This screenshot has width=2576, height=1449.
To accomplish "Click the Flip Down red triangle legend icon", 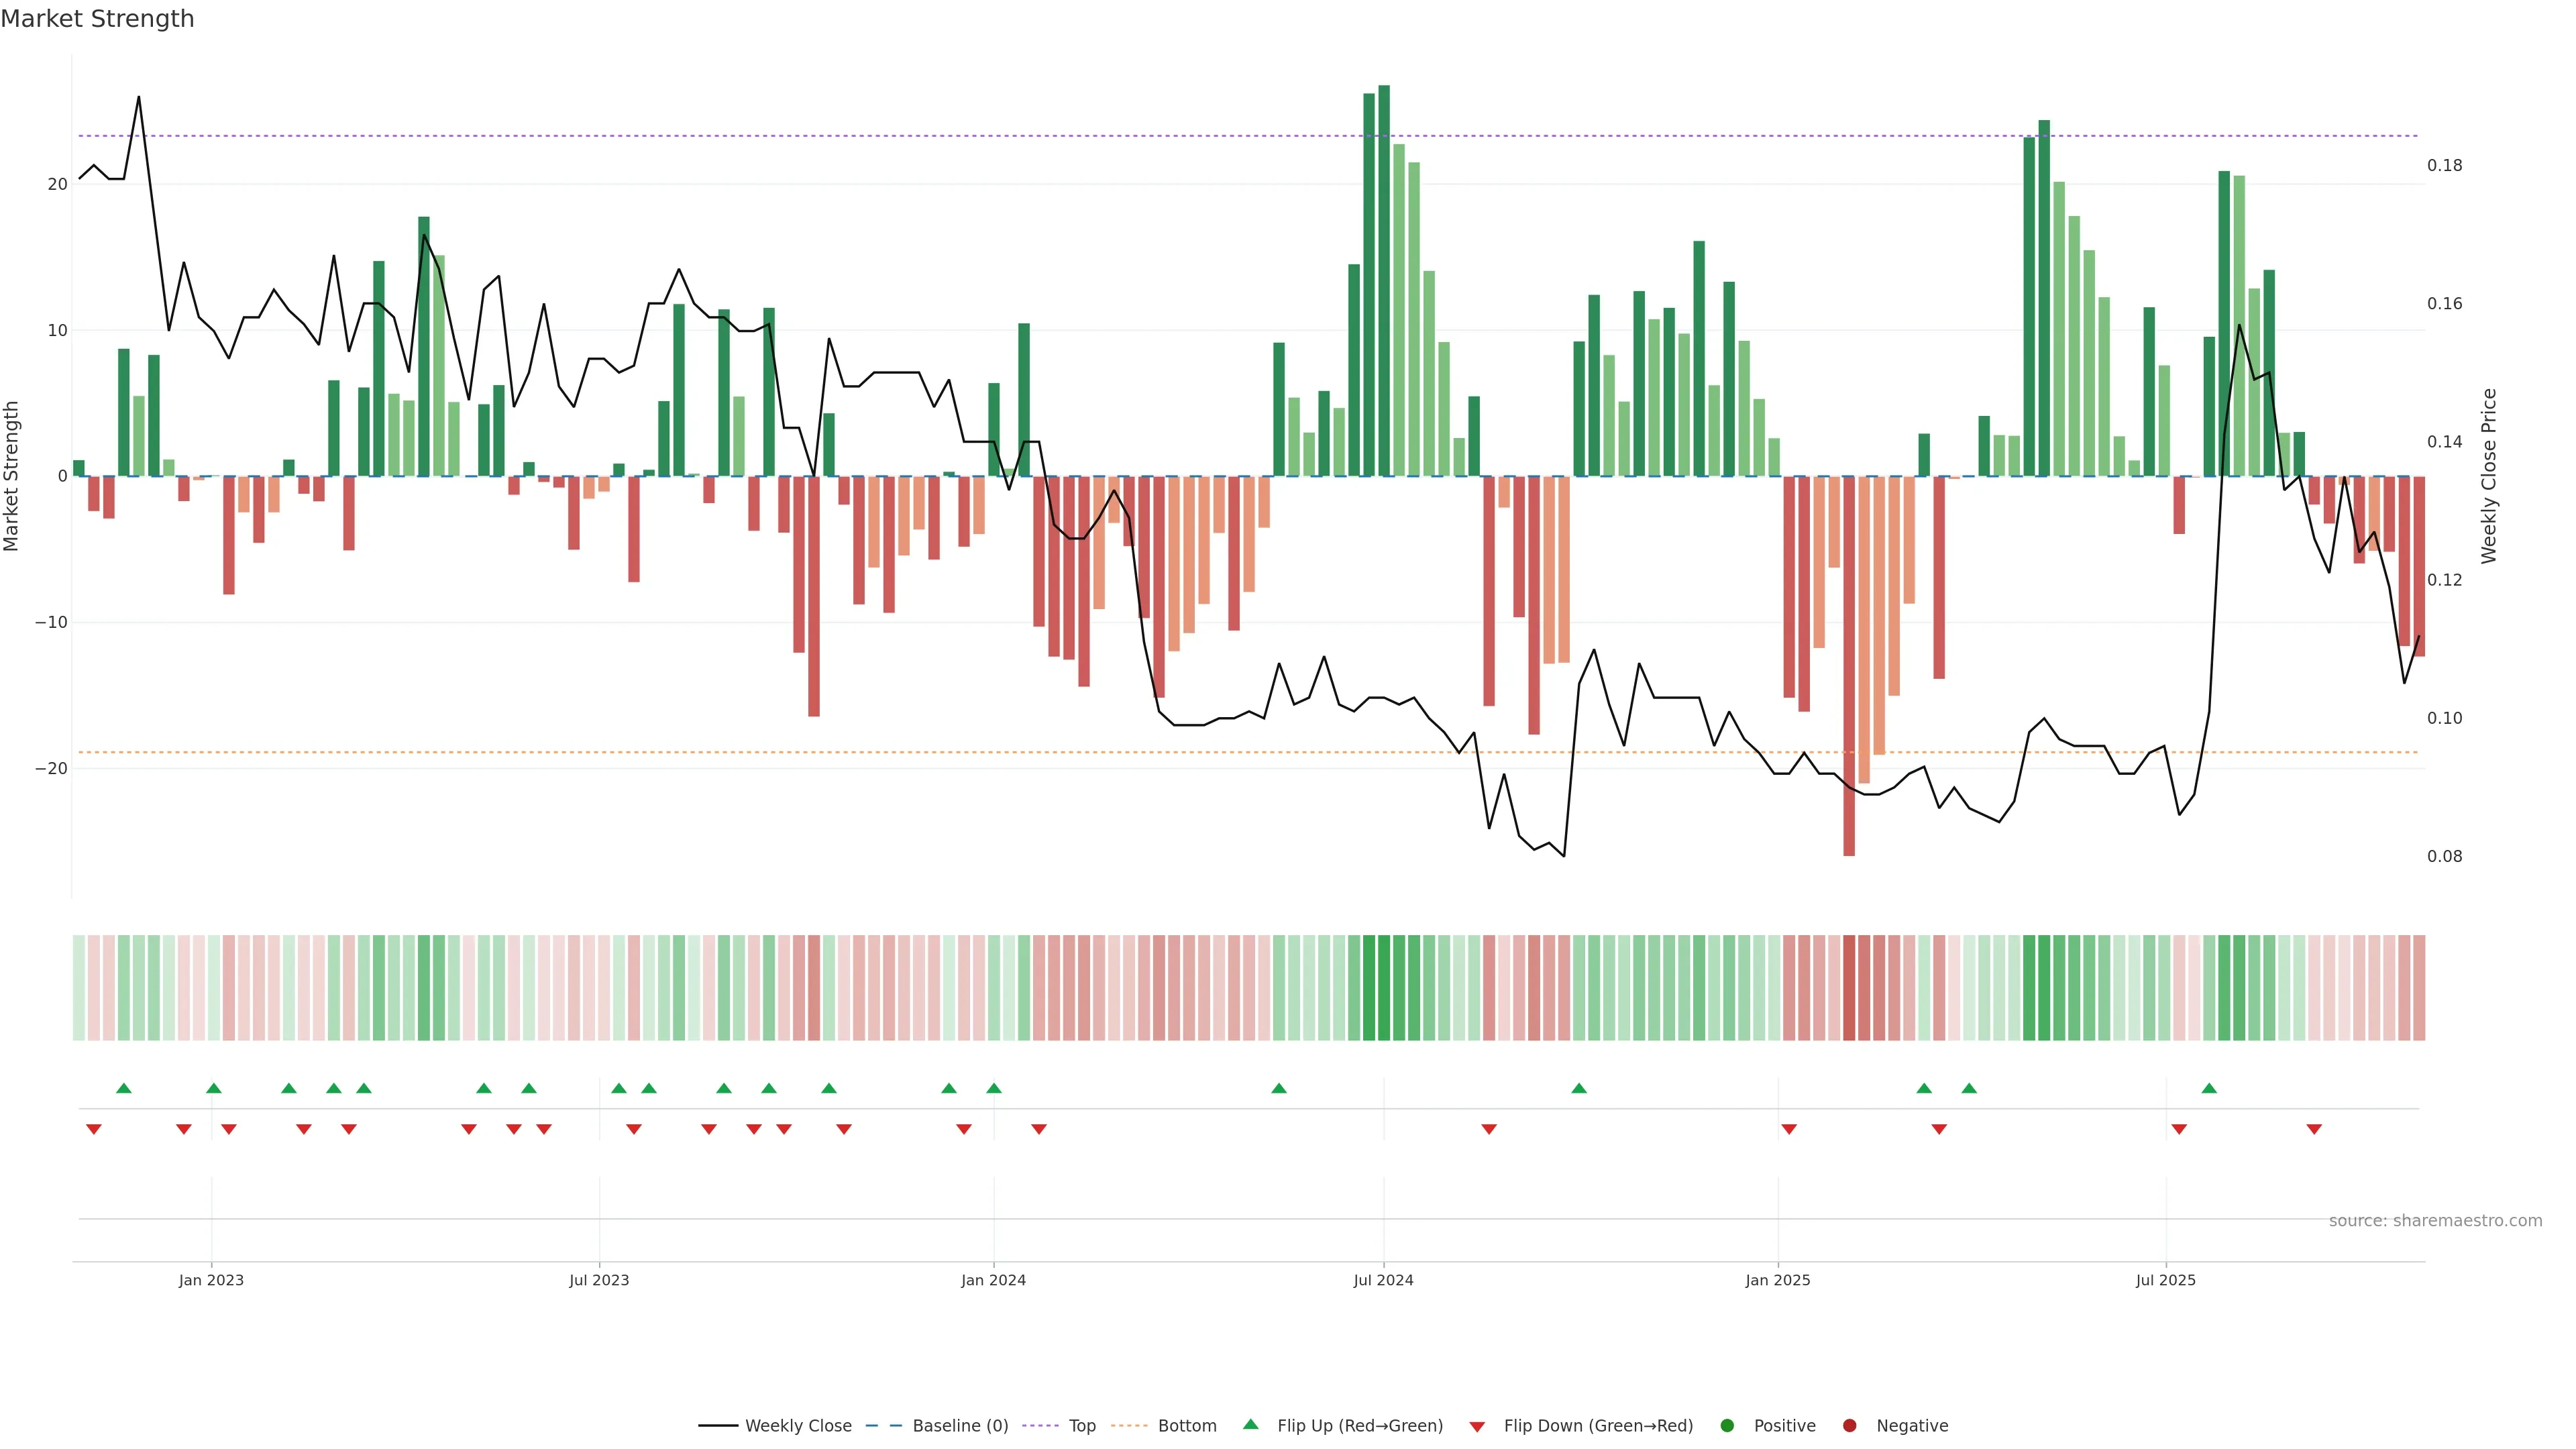I will [1476, 1426].
